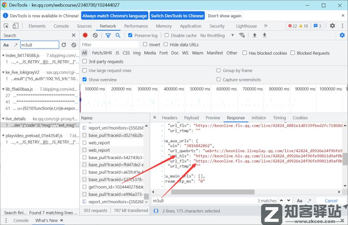This screenshot has width=348, height=225.
Task: Click Cancel in the response search bar
Action: click(x=331, y=201)
